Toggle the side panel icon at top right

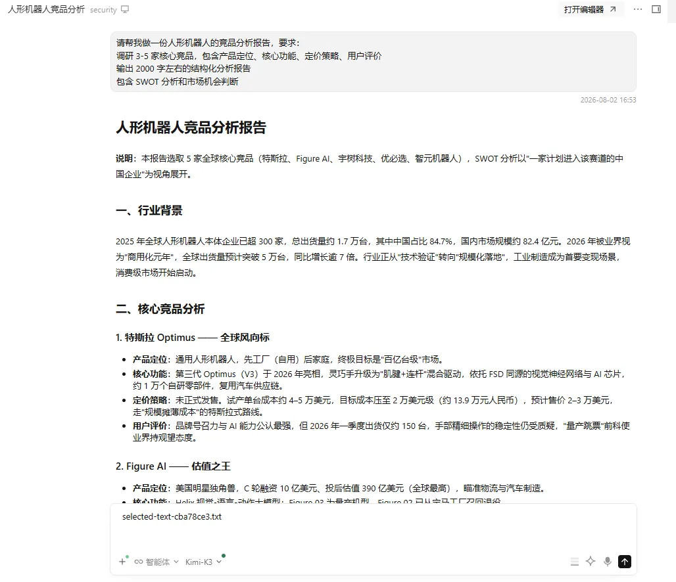click(x=656, y=9)
